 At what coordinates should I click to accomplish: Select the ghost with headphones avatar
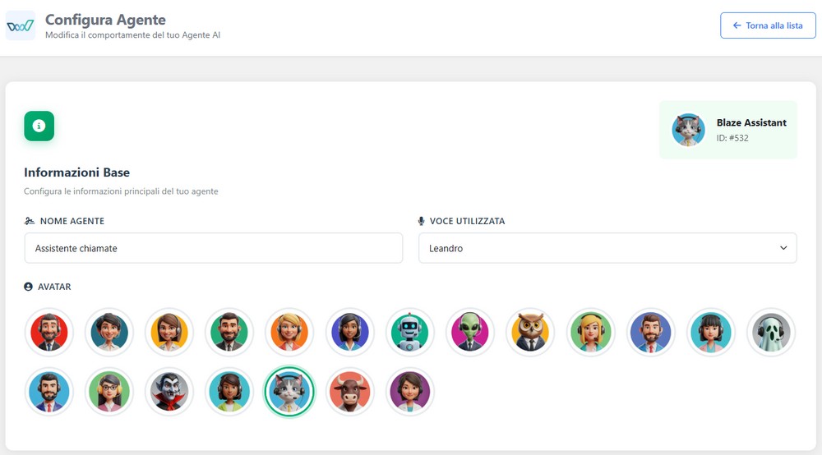[771, 332]
